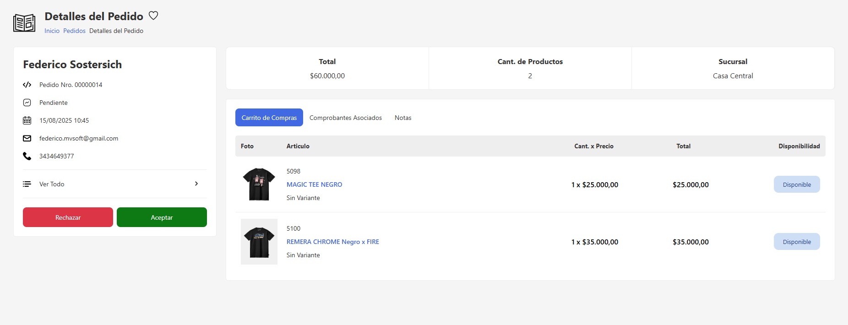Open the Notas tab
This screenshot has width=848, height=325.
[403, 118]
